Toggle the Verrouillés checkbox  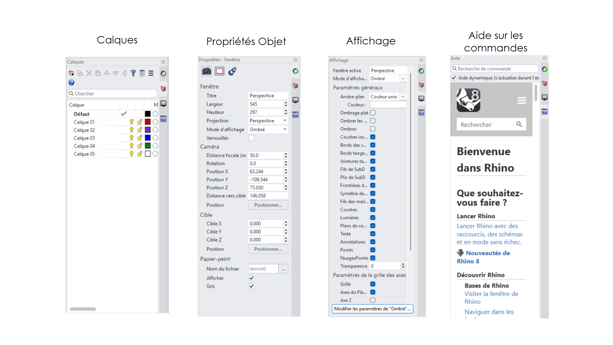click(x=252, y=138)
